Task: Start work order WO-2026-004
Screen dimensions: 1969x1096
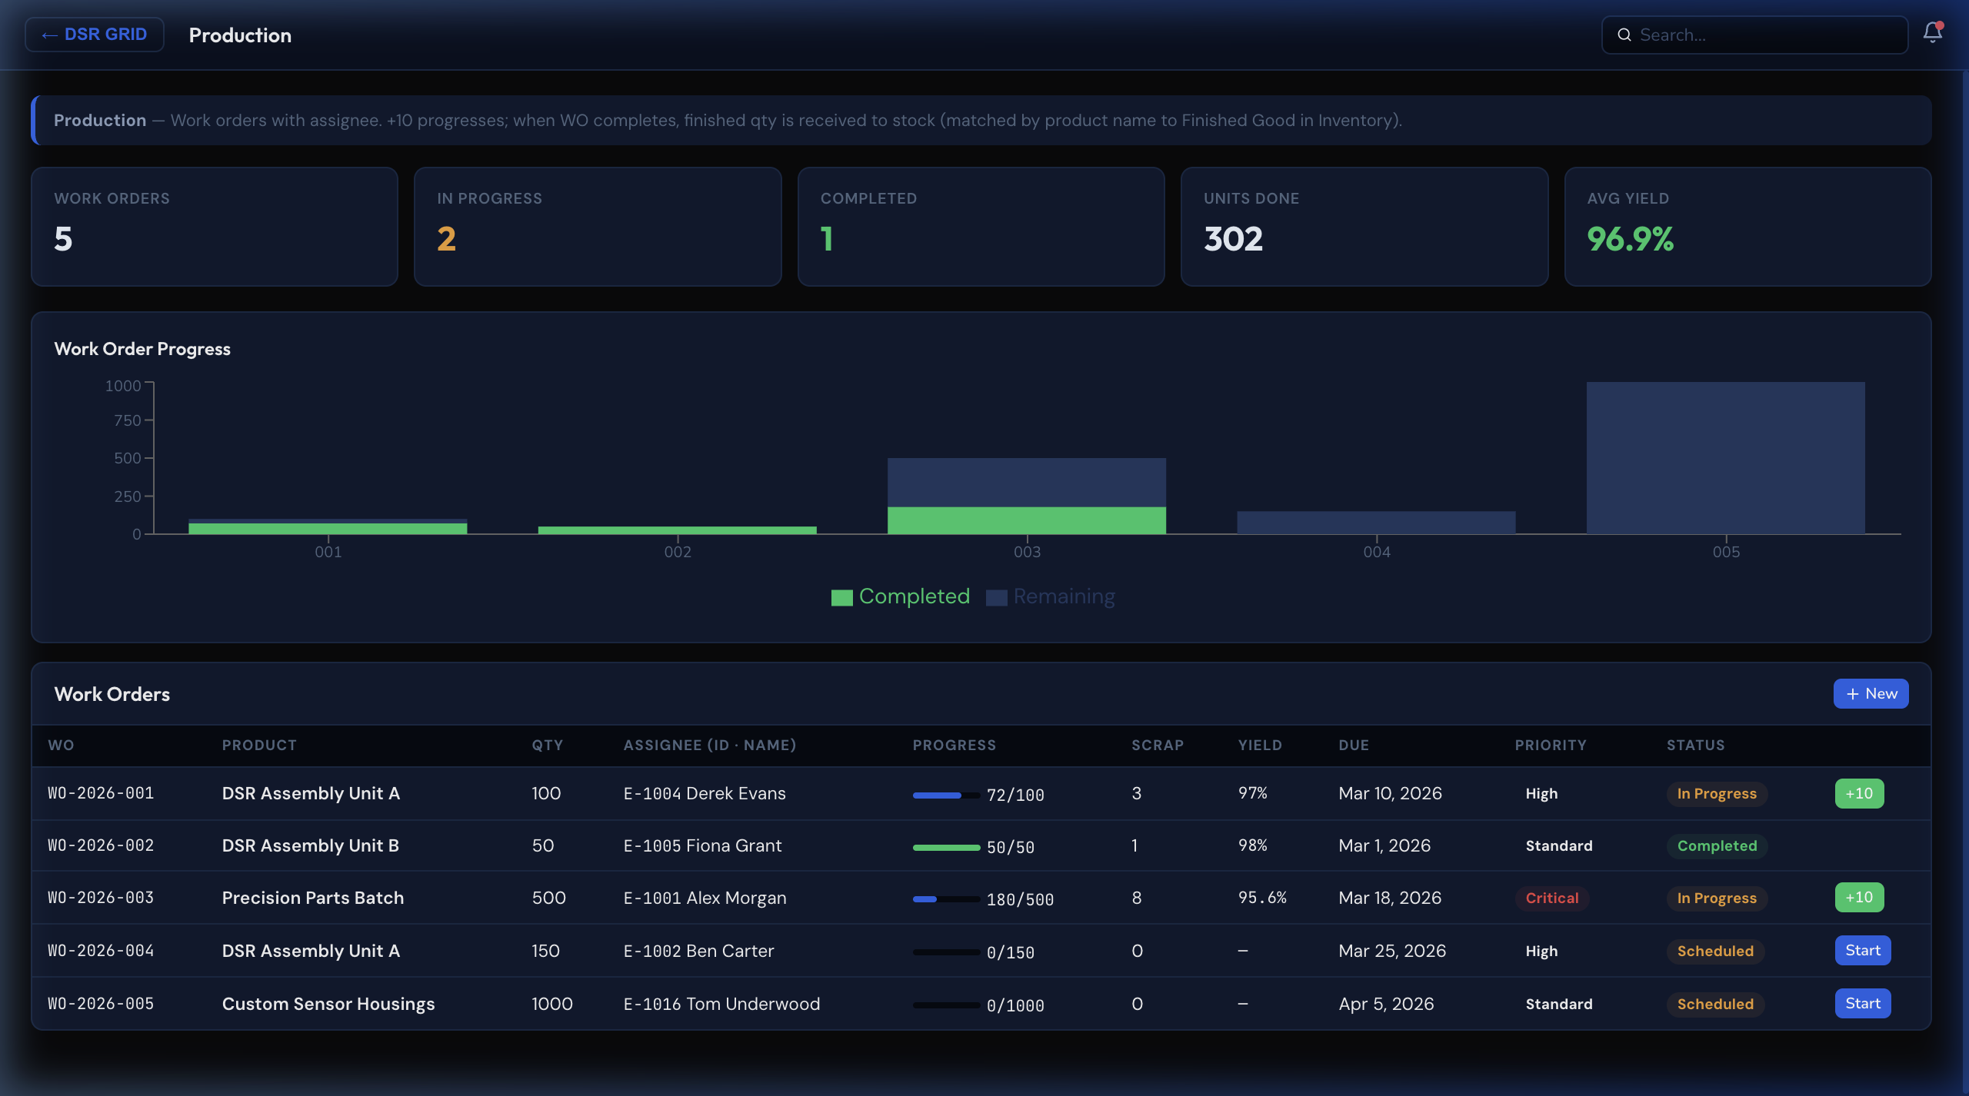Action: (1862, 951)
